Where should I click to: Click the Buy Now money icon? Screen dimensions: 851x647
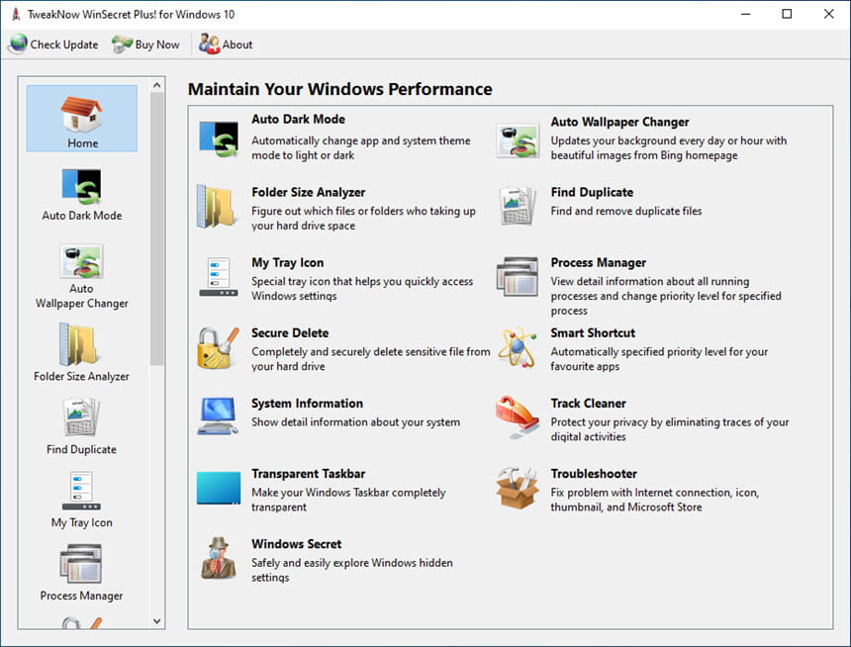[x=122, y=44]
